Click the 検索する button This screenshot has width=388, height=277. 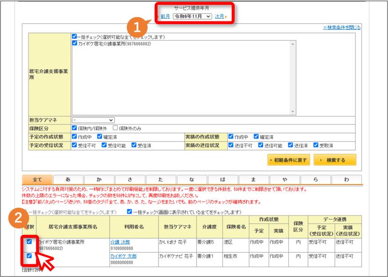335,160
